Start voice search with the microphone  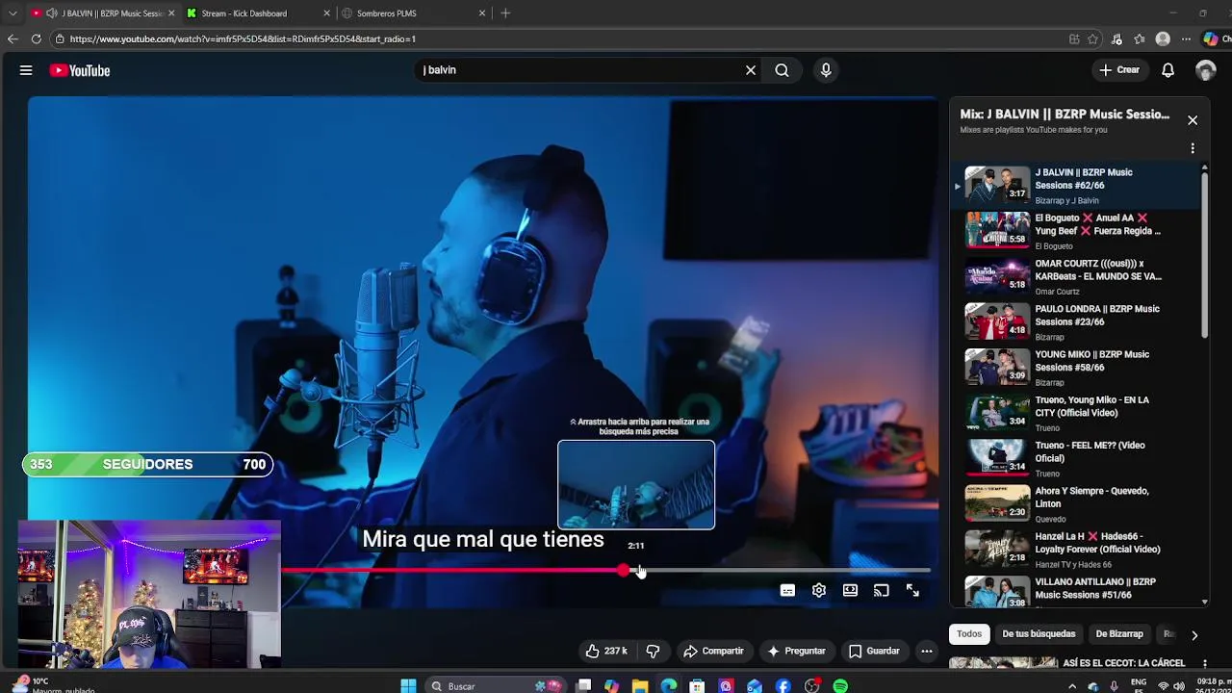click(x=826, y=70)
